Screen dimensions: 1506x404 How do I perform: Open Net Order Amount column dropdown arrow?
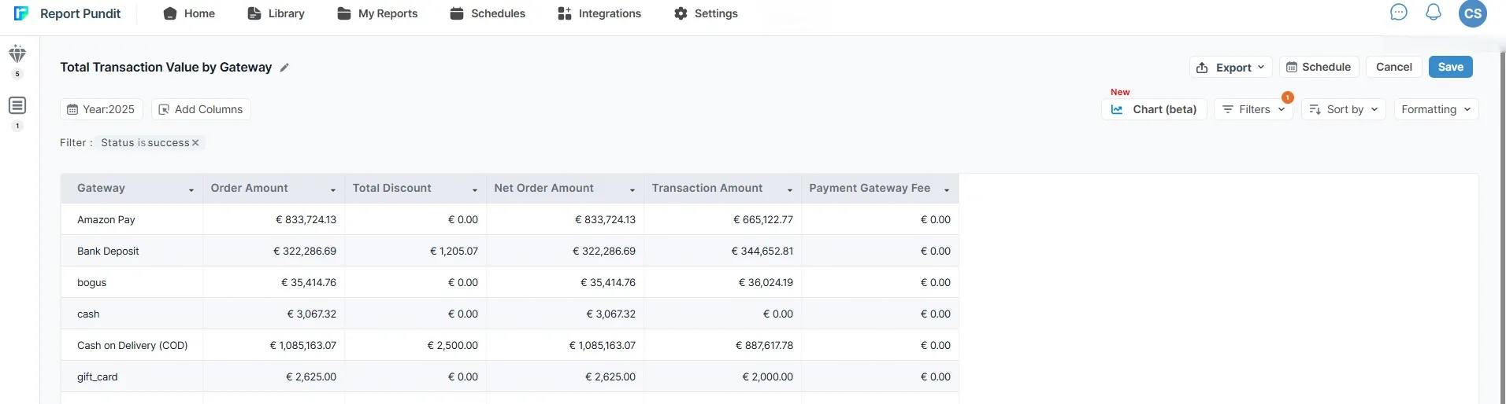pos(632,190)
